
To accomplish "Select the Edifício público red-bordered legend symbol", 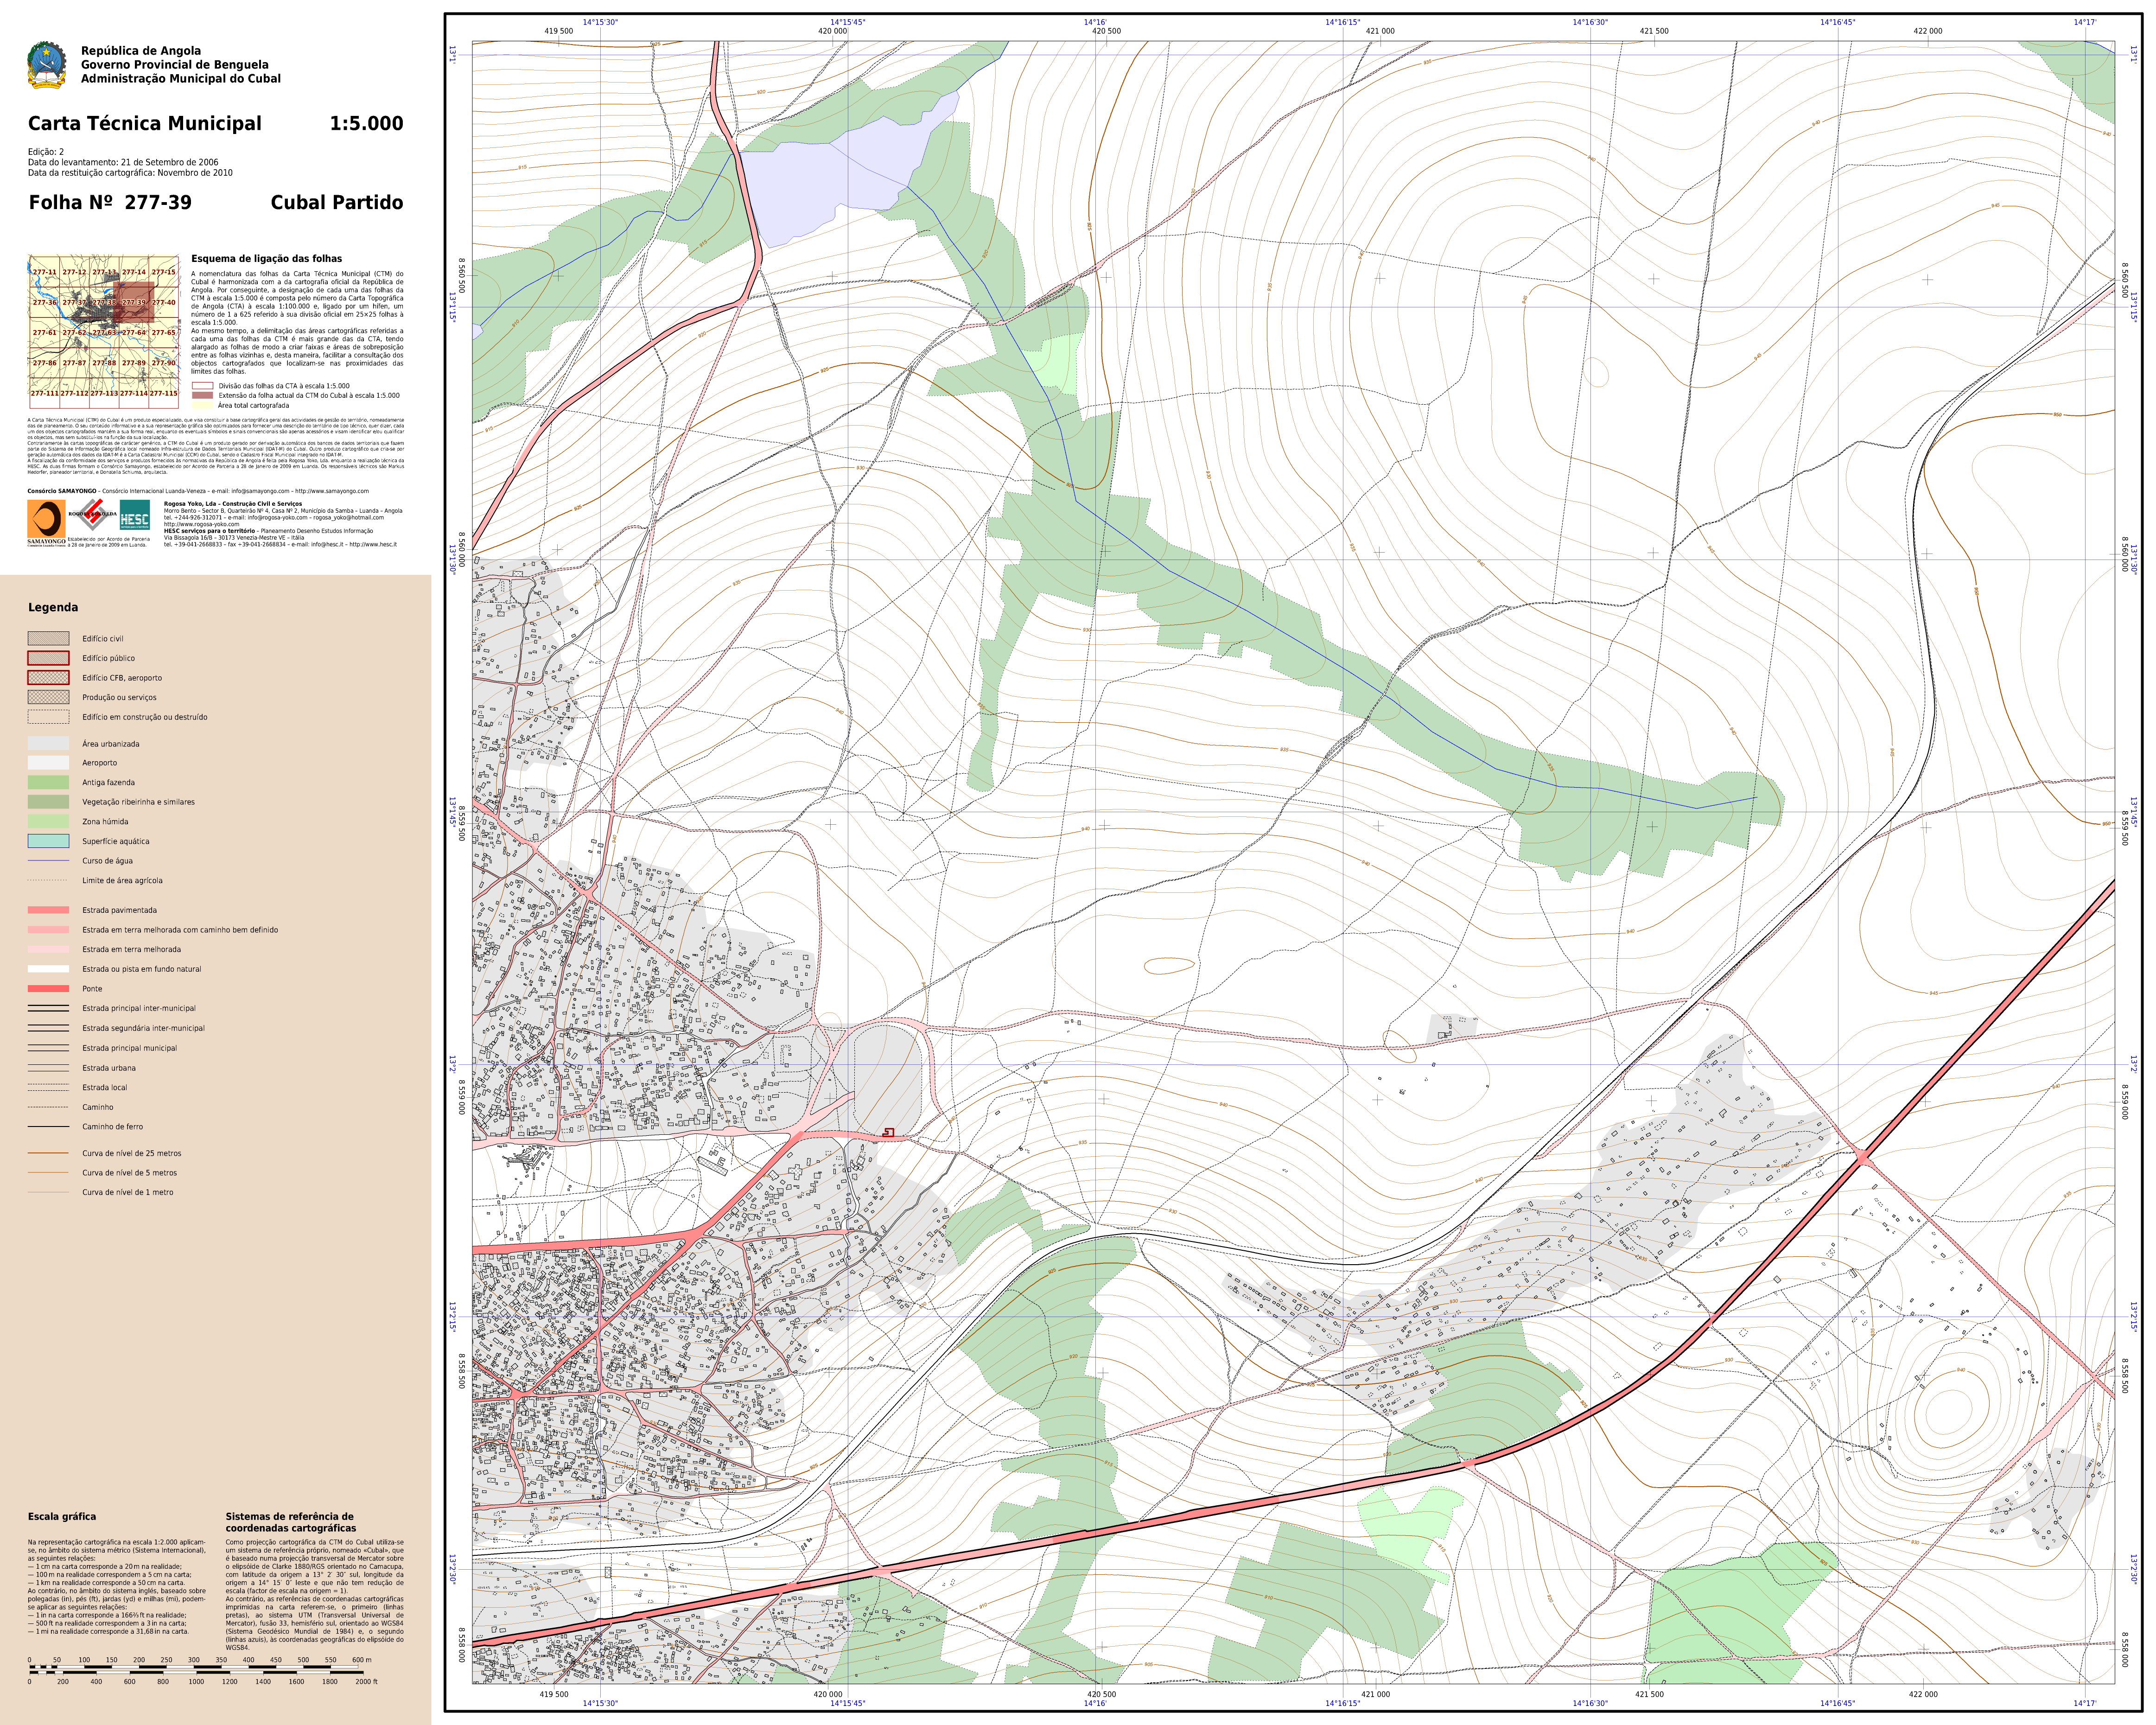I will (x=48, y=658).
